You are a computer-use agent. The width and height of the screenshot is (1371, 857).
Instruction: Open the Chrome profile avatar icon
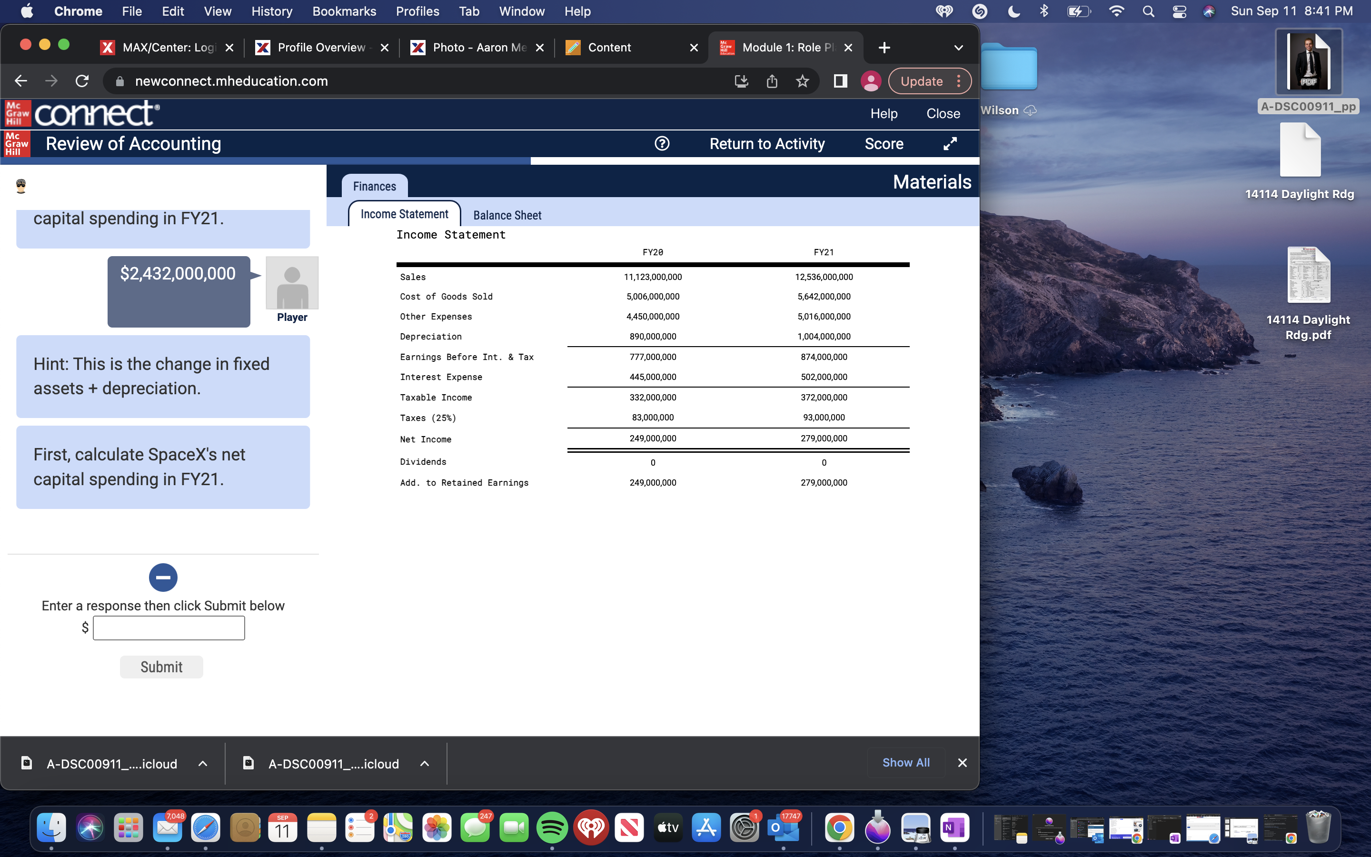871,81
